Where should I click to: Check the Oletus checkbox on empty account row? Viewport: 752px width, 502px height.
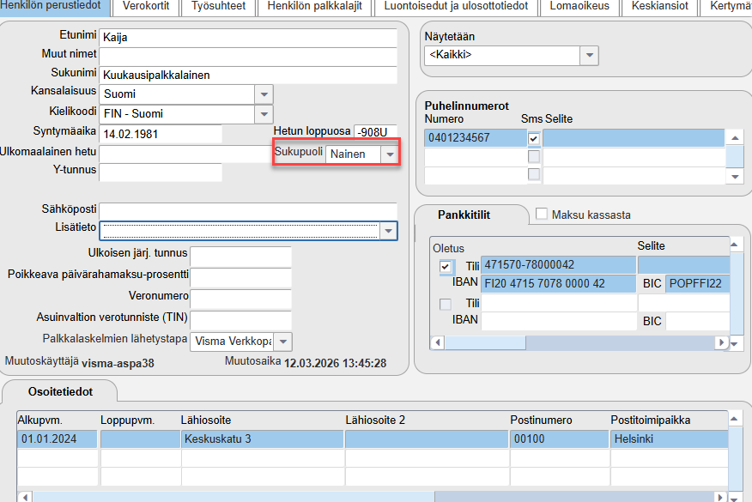click(x=446, y=304)
